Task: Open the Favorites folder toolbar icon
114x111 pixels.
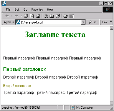Action: (52, 16)
